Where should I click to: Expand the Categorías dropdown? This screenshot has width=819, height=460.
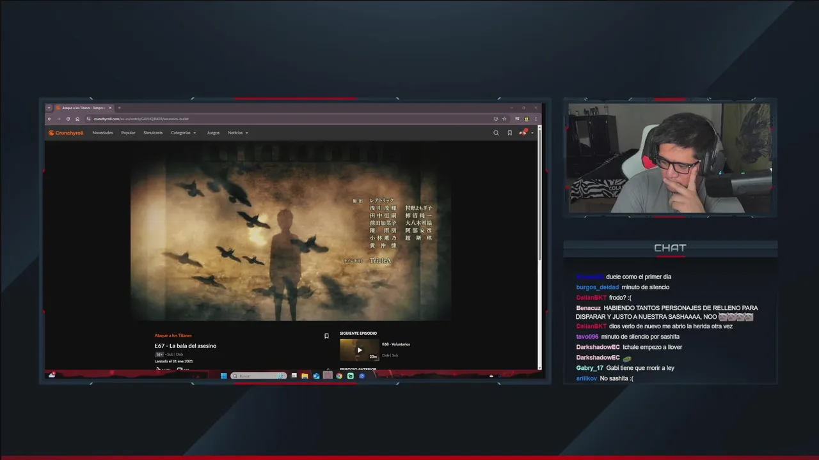(x=184, y=133)
